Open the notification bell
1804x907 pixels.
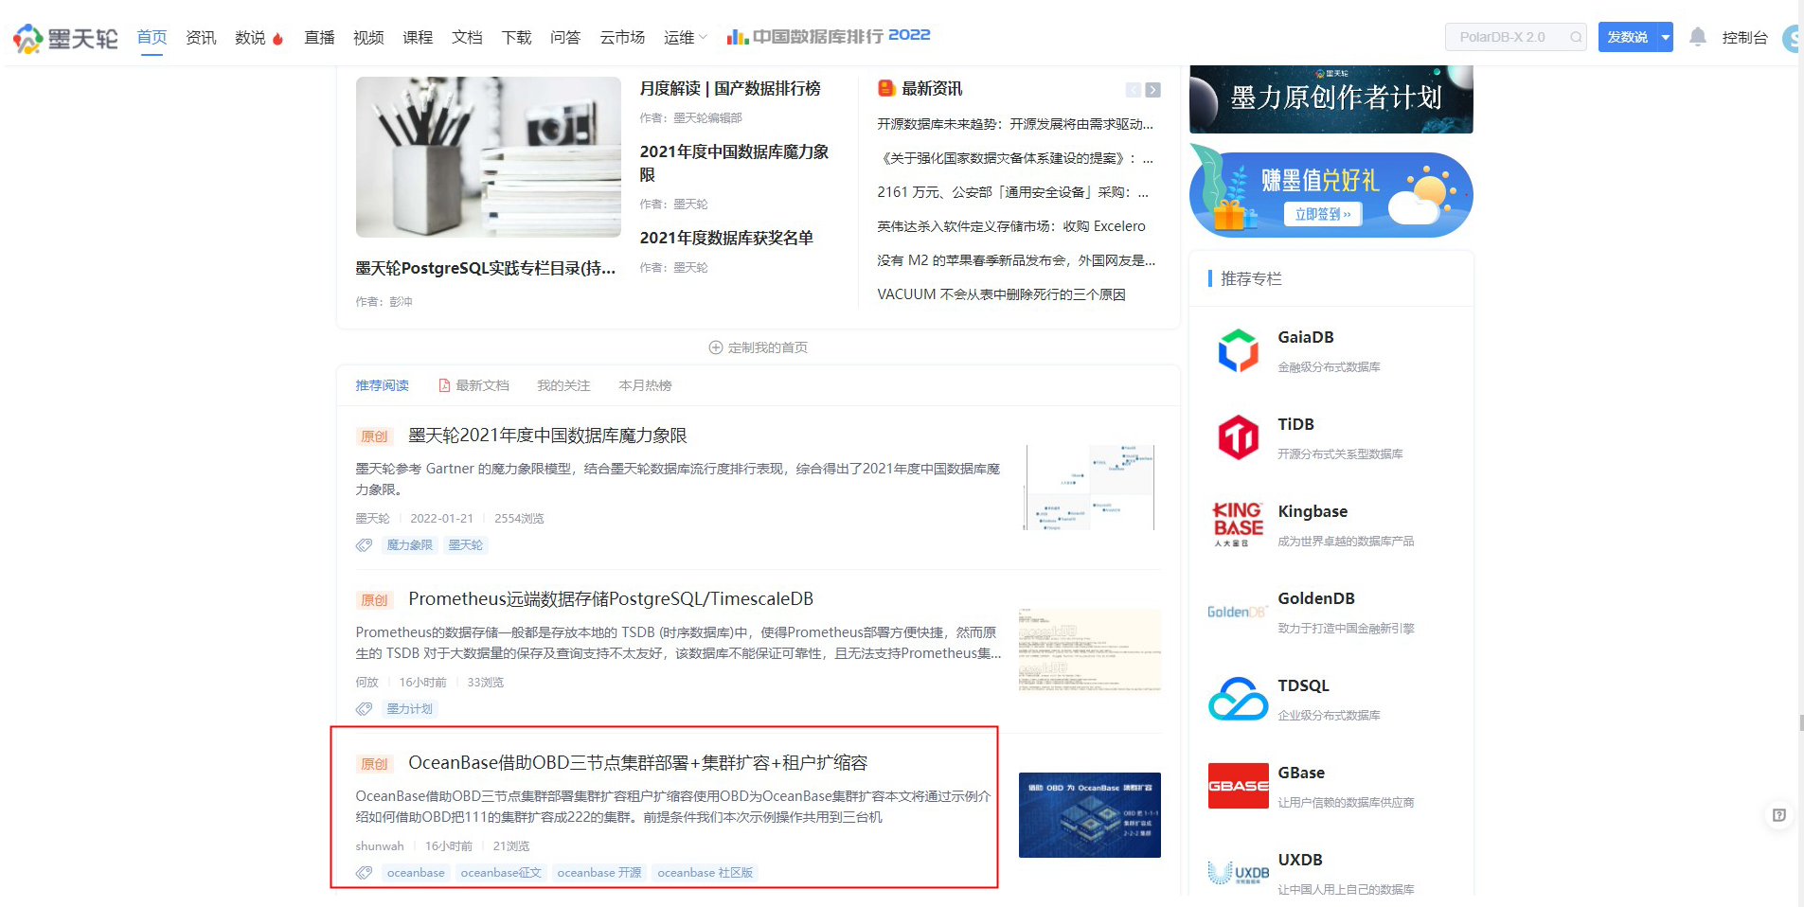(1697, 37)
